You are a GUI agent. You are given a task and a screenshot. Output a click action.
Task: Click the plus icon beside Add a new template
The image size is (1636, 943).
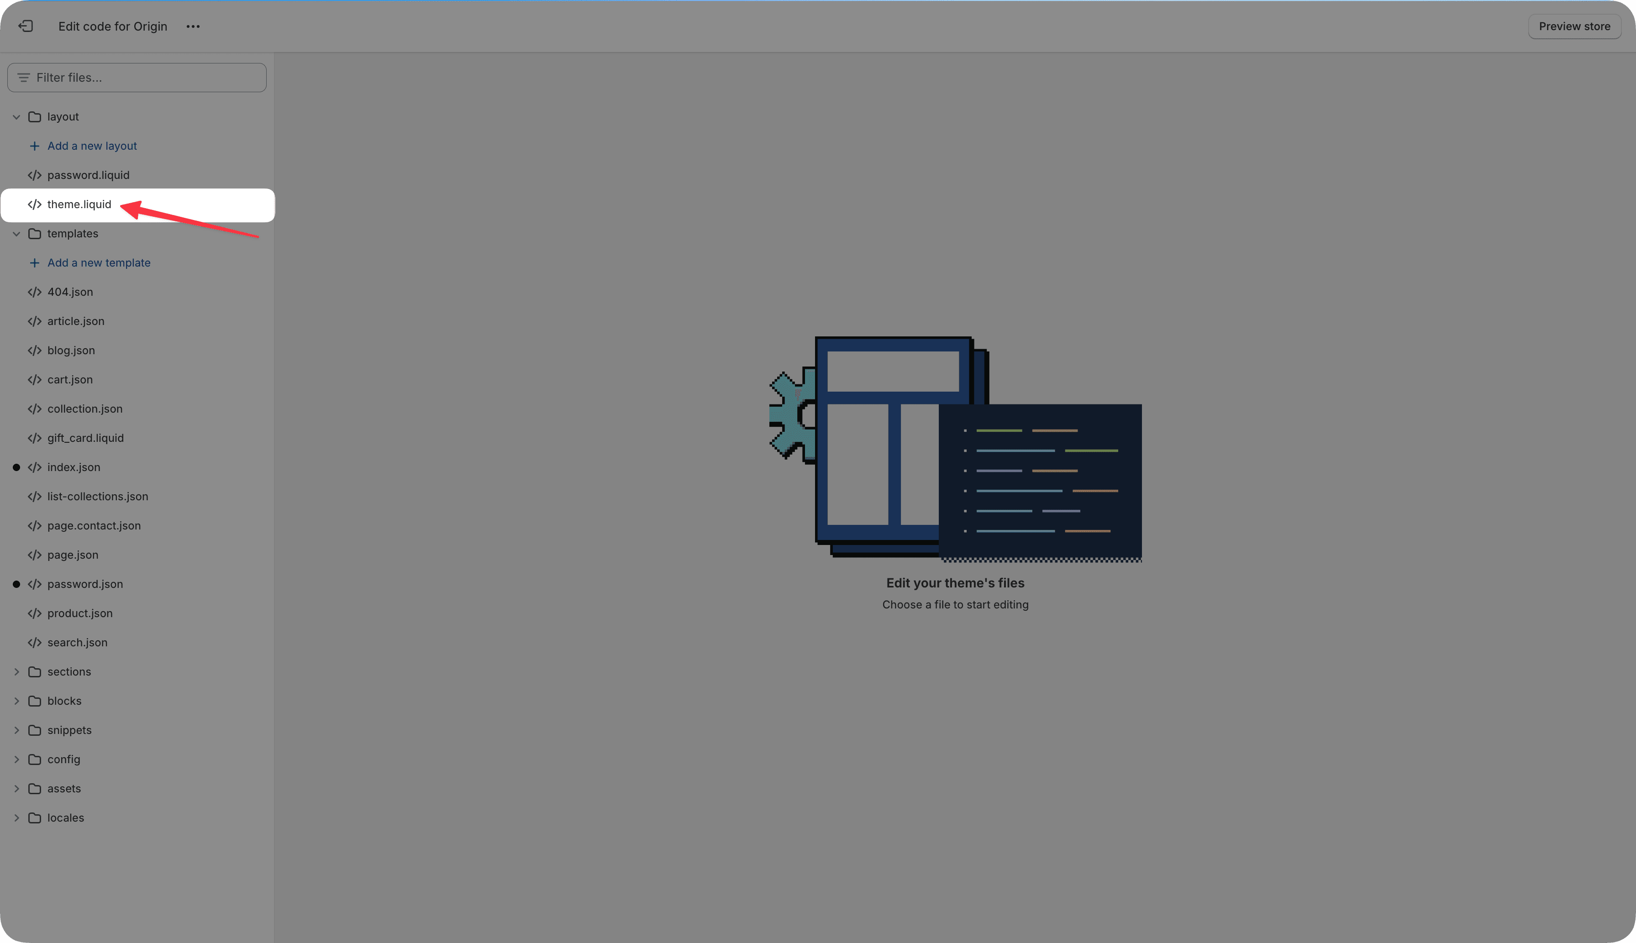(34, 263)
